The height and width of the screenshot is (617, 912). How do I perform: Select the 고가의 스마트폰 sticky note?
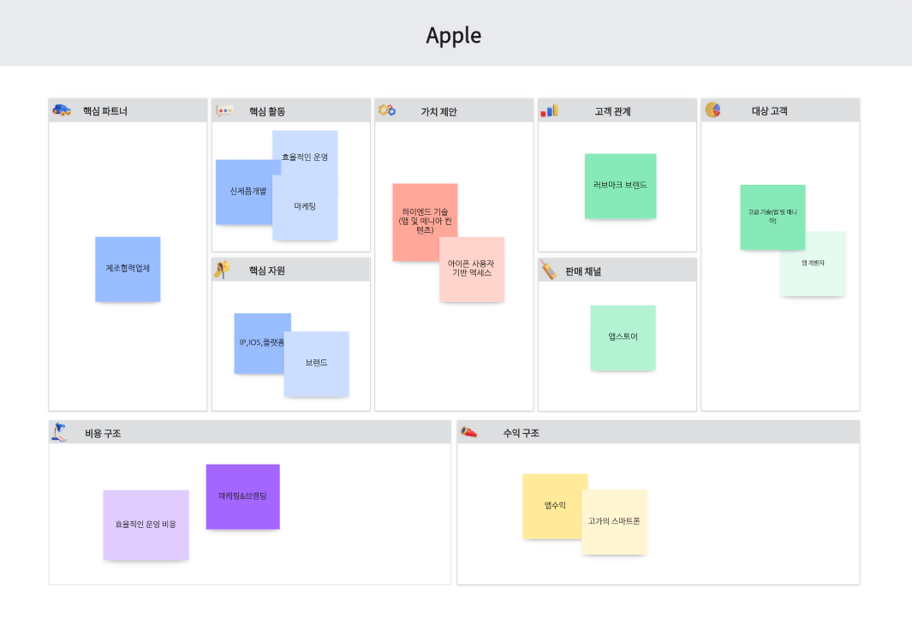click(614, 522)
